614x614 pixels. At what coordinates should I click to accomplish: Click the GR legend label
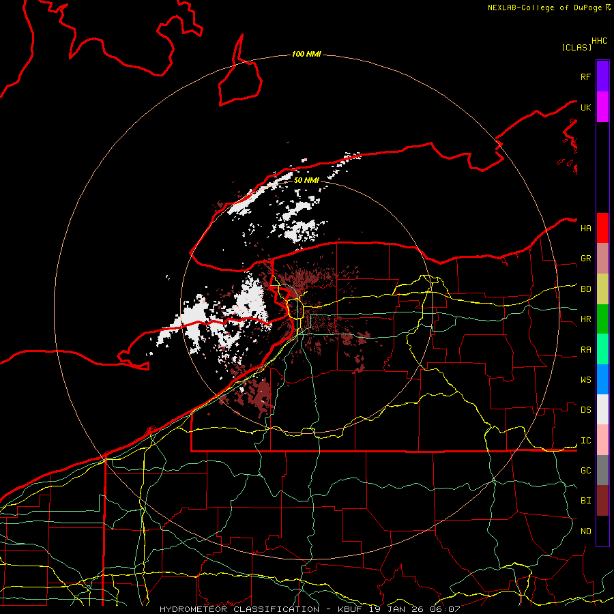585,259
